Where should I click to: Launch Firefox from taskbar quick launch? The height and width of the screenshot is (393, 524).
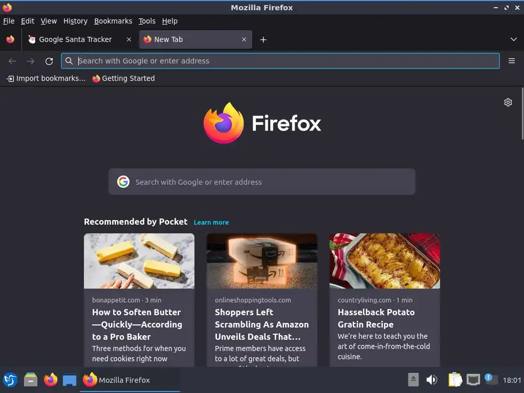click(51, 380)
